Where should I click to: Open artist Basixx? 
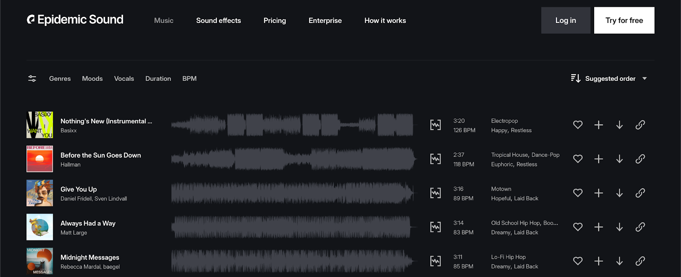point(69,131)
